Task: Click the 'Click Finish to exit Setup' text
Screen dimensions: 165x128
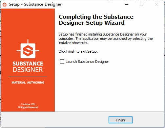Action: (78, 51)
